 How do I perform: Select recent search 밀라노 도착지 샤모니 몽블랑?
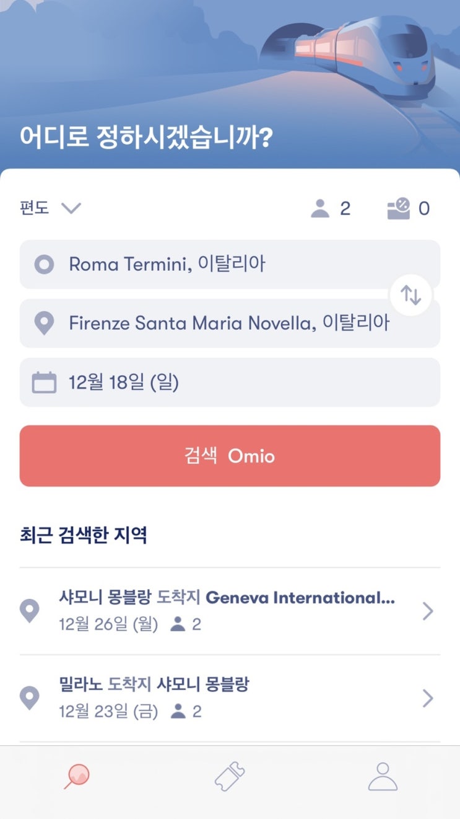pyautogui.click(x=230, y=699)
